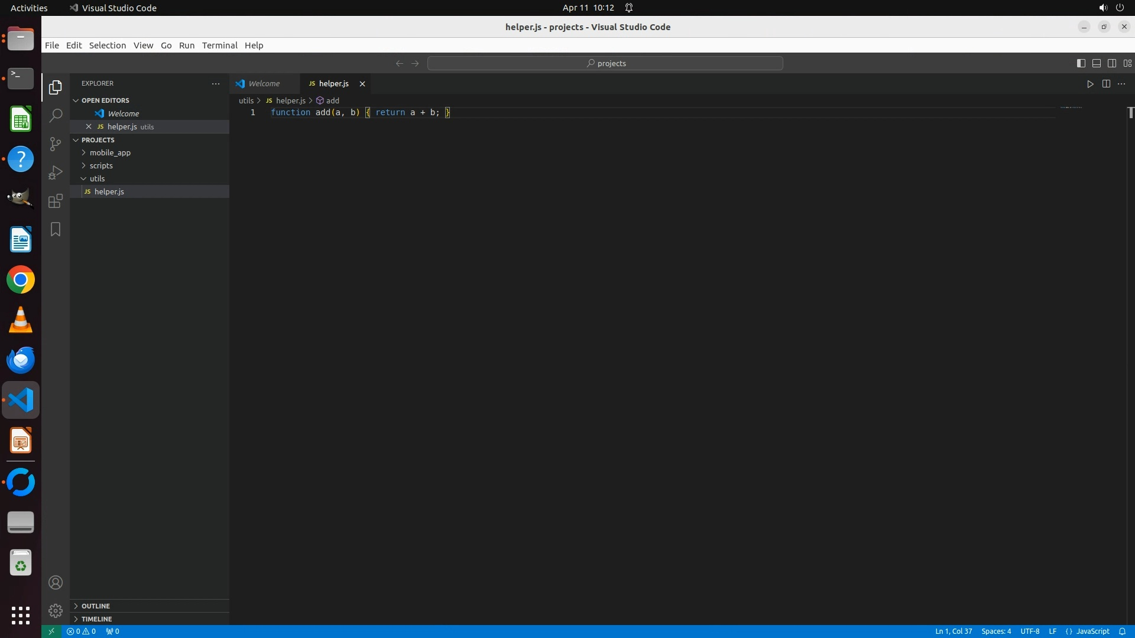Open the Accounts icon

click(x=56, y=583)
